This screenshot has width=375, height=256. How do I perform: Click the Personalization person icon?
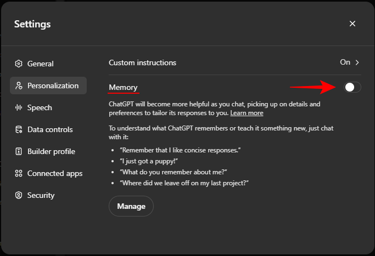coord(19,86)
